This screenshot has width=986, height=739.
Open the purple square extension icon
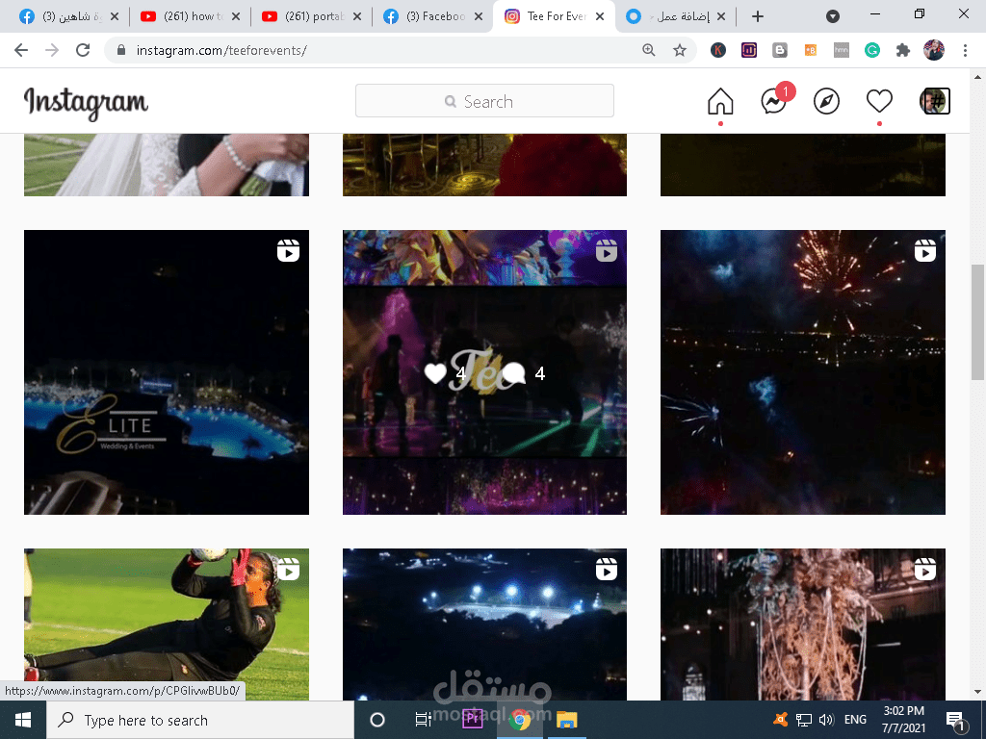pos(749,50)
